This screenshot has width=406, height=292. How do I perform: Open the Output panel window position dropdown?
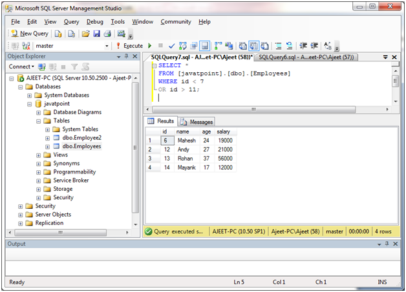(x=379, y=244)
